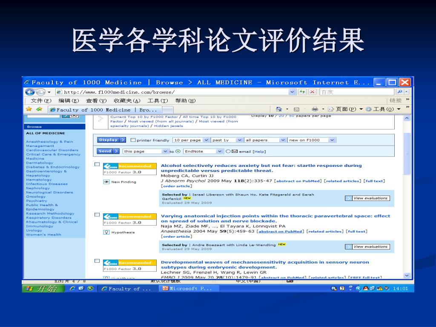
Task: Click the page vertical scrollbar thumb
Action: pyautogui.click(x=407, y=154)
